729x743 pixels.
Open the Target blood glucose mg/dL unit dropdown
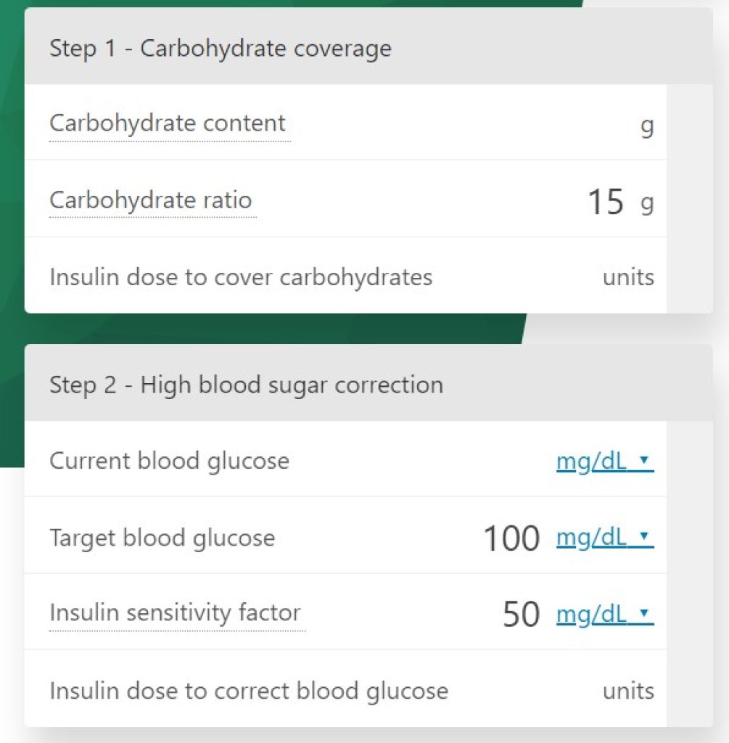605,538
